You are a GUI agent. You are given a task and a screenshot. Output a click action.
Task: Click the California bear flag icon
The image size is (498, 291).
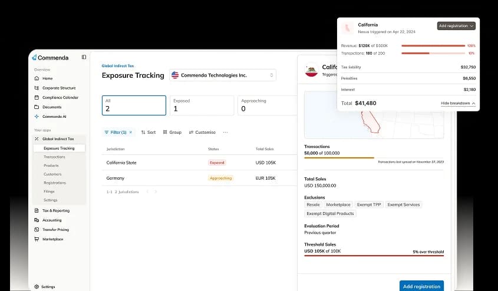(x=311, y=70)
